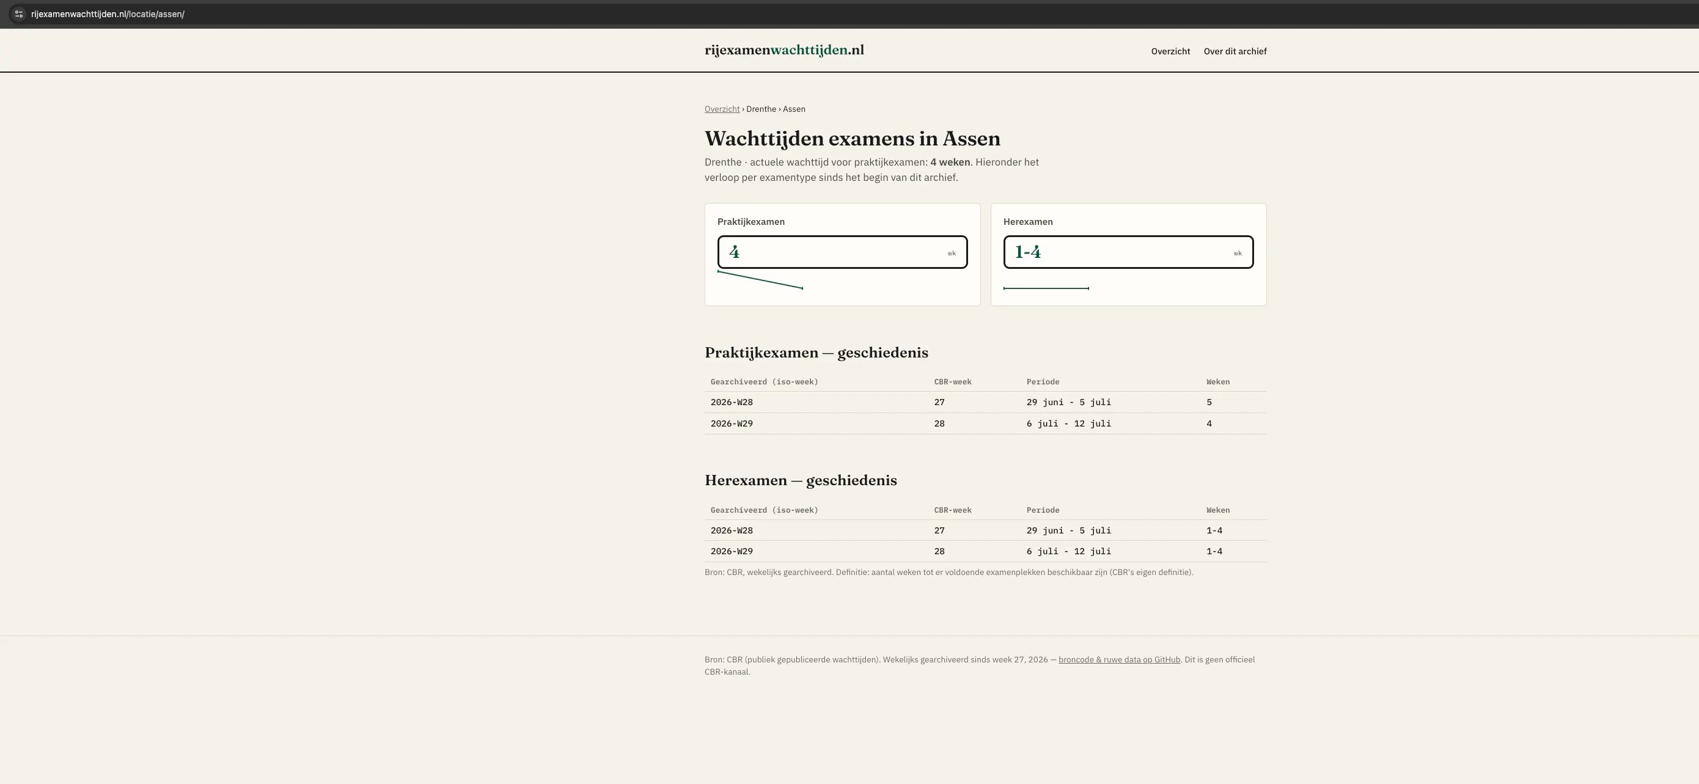The height and width of the screenshot is (784, 1699).
Task: Click the Praktijkexamen sparkline trend
Action: 760,280
